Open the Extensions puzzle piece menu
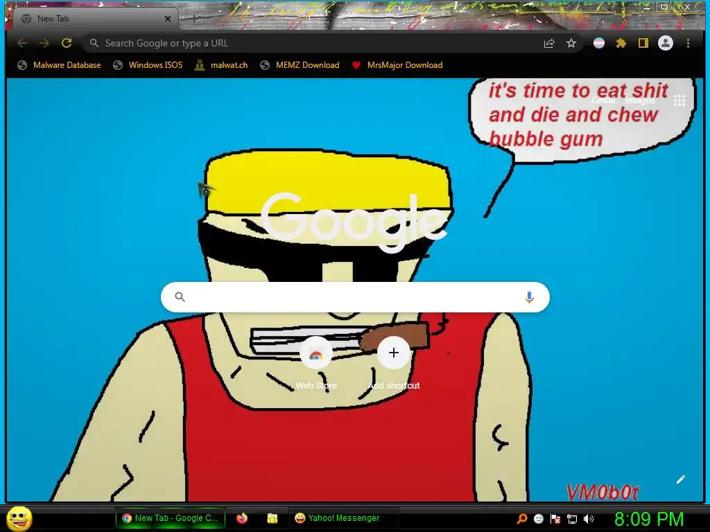The height and width of the screenshot is (532, 710). tap(621, 43)
